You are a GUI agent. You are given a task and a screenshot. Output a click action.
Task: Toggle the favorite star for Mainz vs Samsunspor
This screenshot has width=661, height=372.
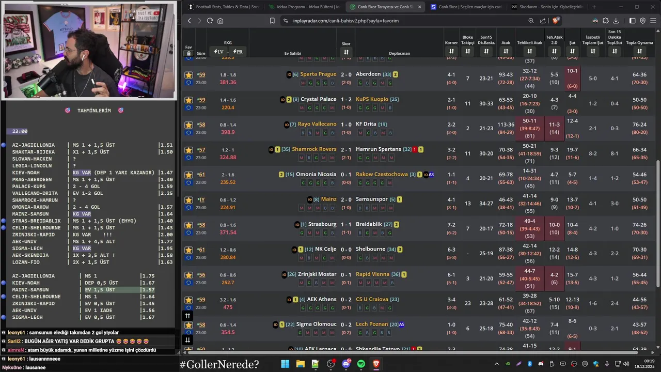188,200
